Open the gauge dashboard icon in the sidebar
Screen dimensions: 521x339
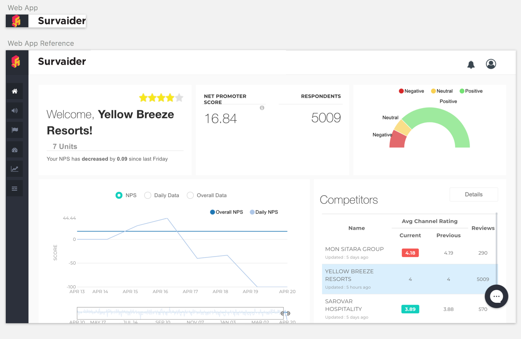(x=15, y=150)
